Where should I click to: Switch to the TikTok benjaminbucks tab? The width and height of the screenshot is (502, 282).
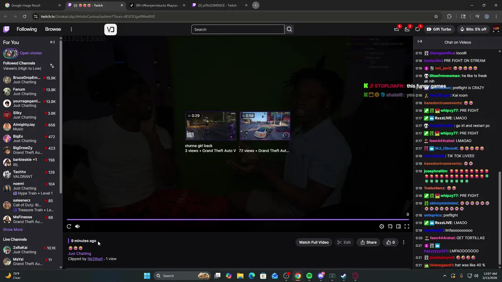pos(157,5)
